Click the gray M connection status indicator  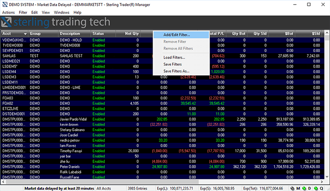click(x=293, y=189)
